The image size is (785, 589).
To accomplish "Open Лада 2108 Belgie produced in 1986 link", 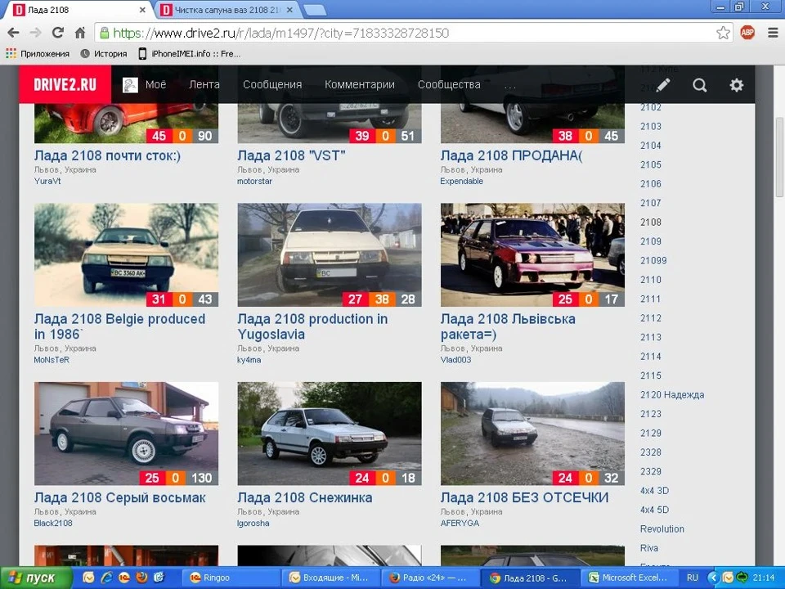I will [119, 326].
